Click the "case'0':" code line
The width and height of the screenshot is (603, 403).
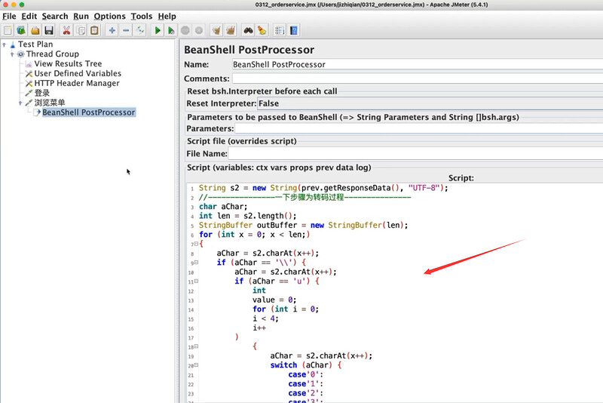point(306,374)
